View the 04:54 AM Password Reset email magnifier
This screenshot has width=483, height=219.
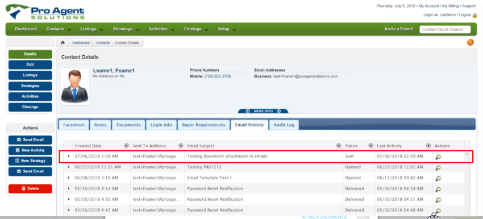tap(438, 189)
